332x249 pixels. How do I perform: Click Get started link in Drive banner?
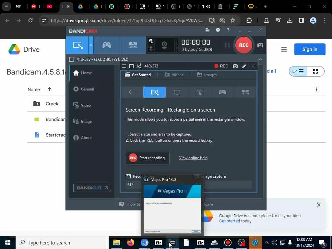229,221
